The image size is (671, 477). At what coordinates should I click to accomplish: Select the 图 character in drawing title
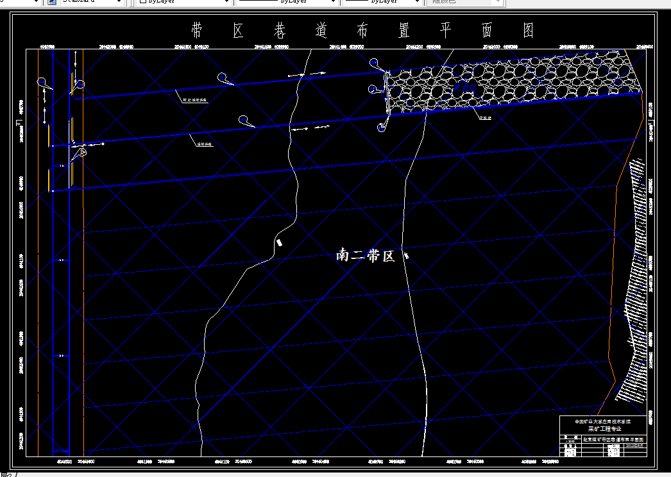pyautogui.click(x=529, y=31)
